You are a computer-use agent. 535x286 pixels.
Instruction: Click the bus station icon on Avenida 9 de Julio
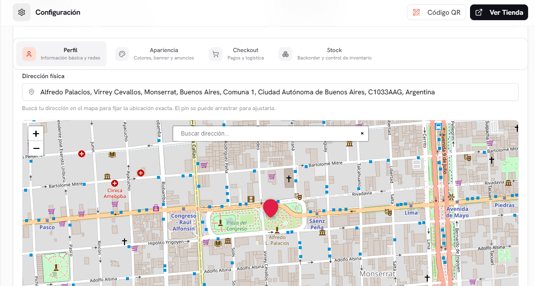tap(439, 127)
